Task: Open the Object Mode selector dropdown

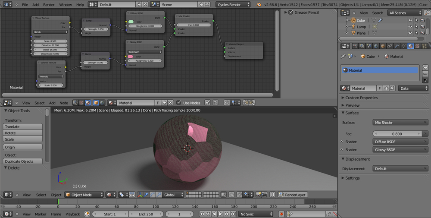Action: pyautogui.click(x=84, y=195)
